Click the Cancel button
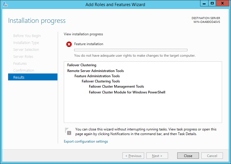 point(212,156)
